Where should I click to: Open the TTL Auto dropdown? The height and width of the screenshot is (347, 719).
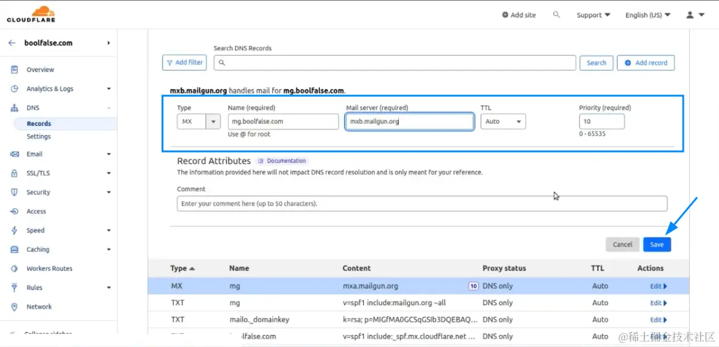pos(503,122)
